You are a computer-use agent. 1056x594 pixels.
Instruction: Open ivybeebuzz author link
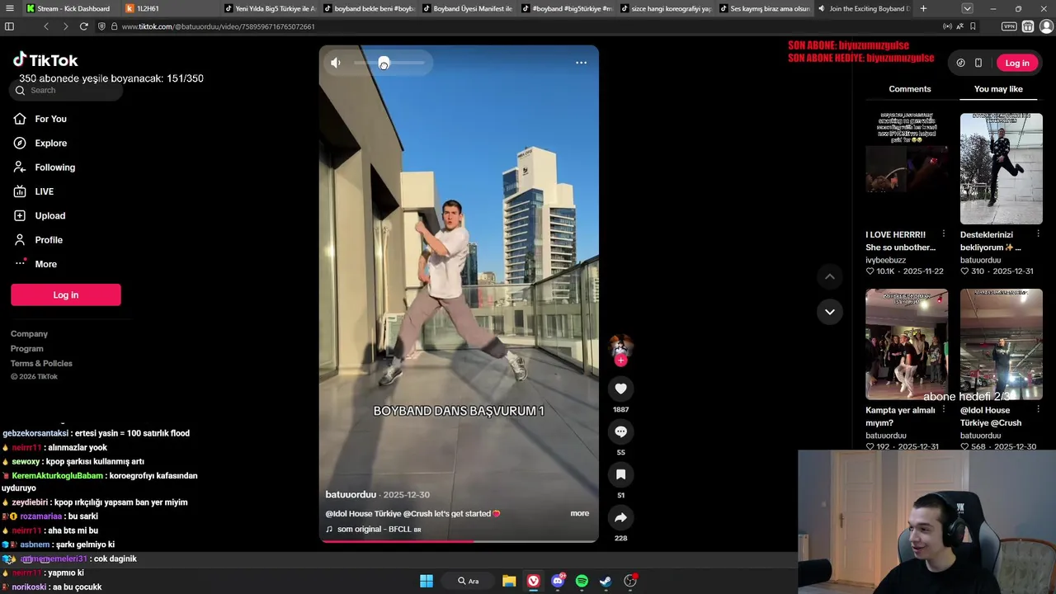tap(885, 260)
